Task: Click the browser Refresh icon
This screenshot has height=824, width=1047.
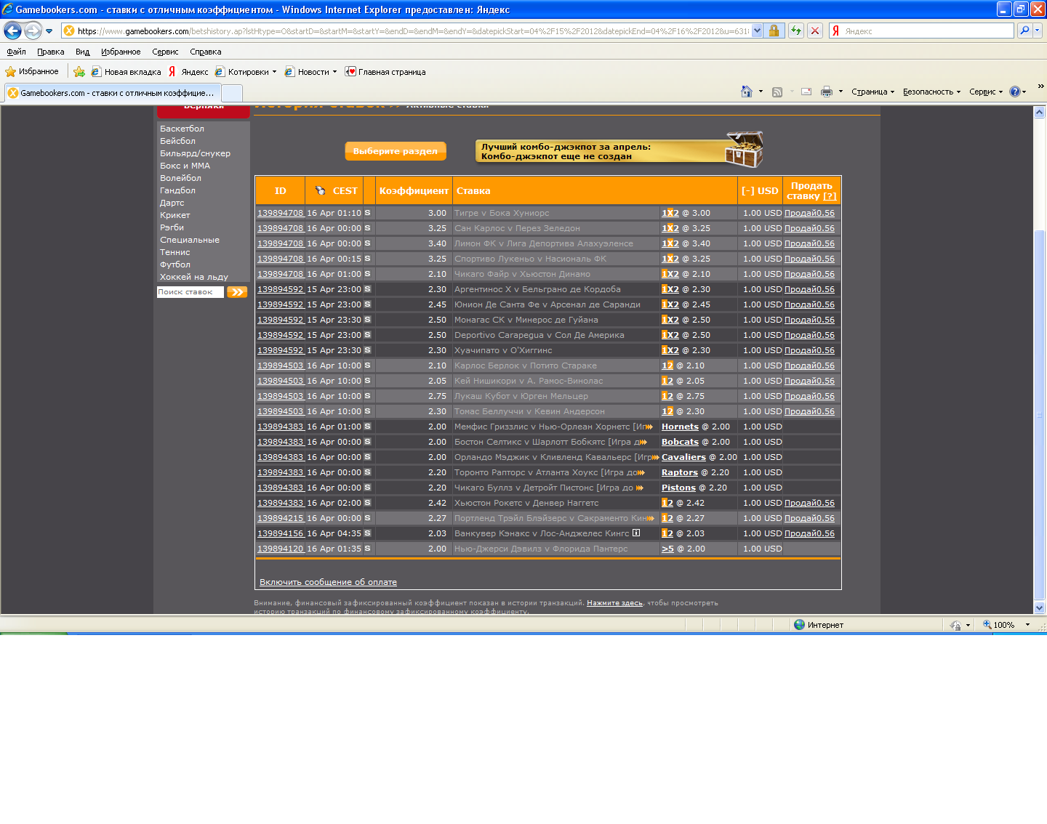Action: coord(796,31)
